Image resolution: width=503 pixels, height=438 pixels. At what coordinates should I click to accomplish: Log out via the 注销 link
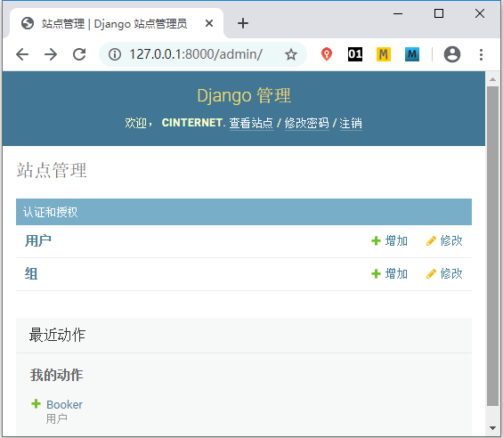click(351, 123)
